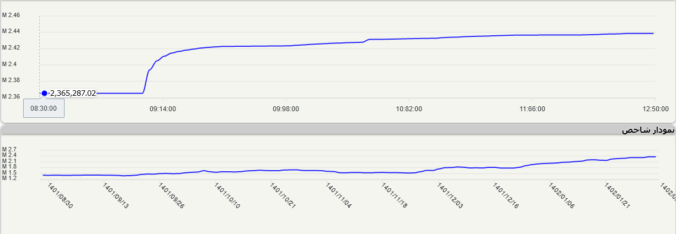Click the نمودار شاخص panel header

647,130
